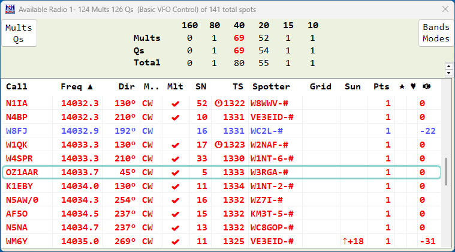The height and width of the screenshot is (252, 455).
Task: Click the star column header icon
Action: tap(402, 86)
